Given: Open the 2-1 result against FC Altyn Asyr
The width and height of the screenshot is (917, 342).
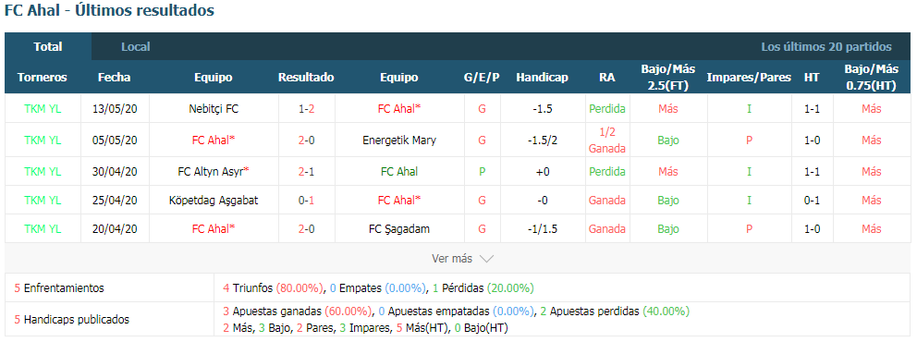Looking at the screenshot, I should [306, 172].
